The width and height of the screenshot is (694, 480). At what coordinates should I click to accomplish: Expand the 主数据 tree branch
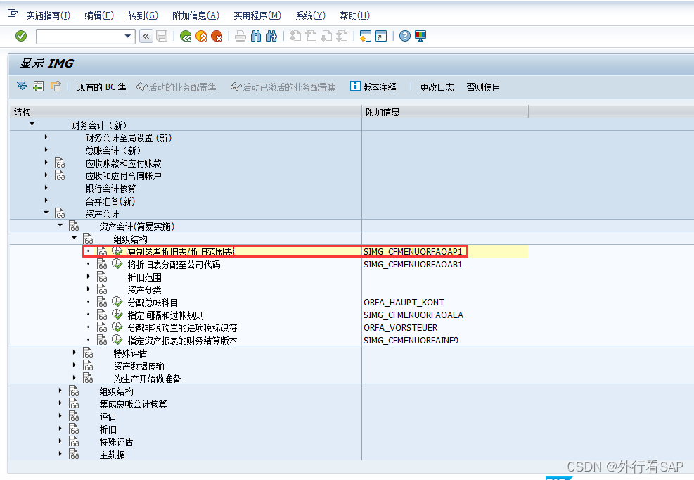tap(60, 456)
